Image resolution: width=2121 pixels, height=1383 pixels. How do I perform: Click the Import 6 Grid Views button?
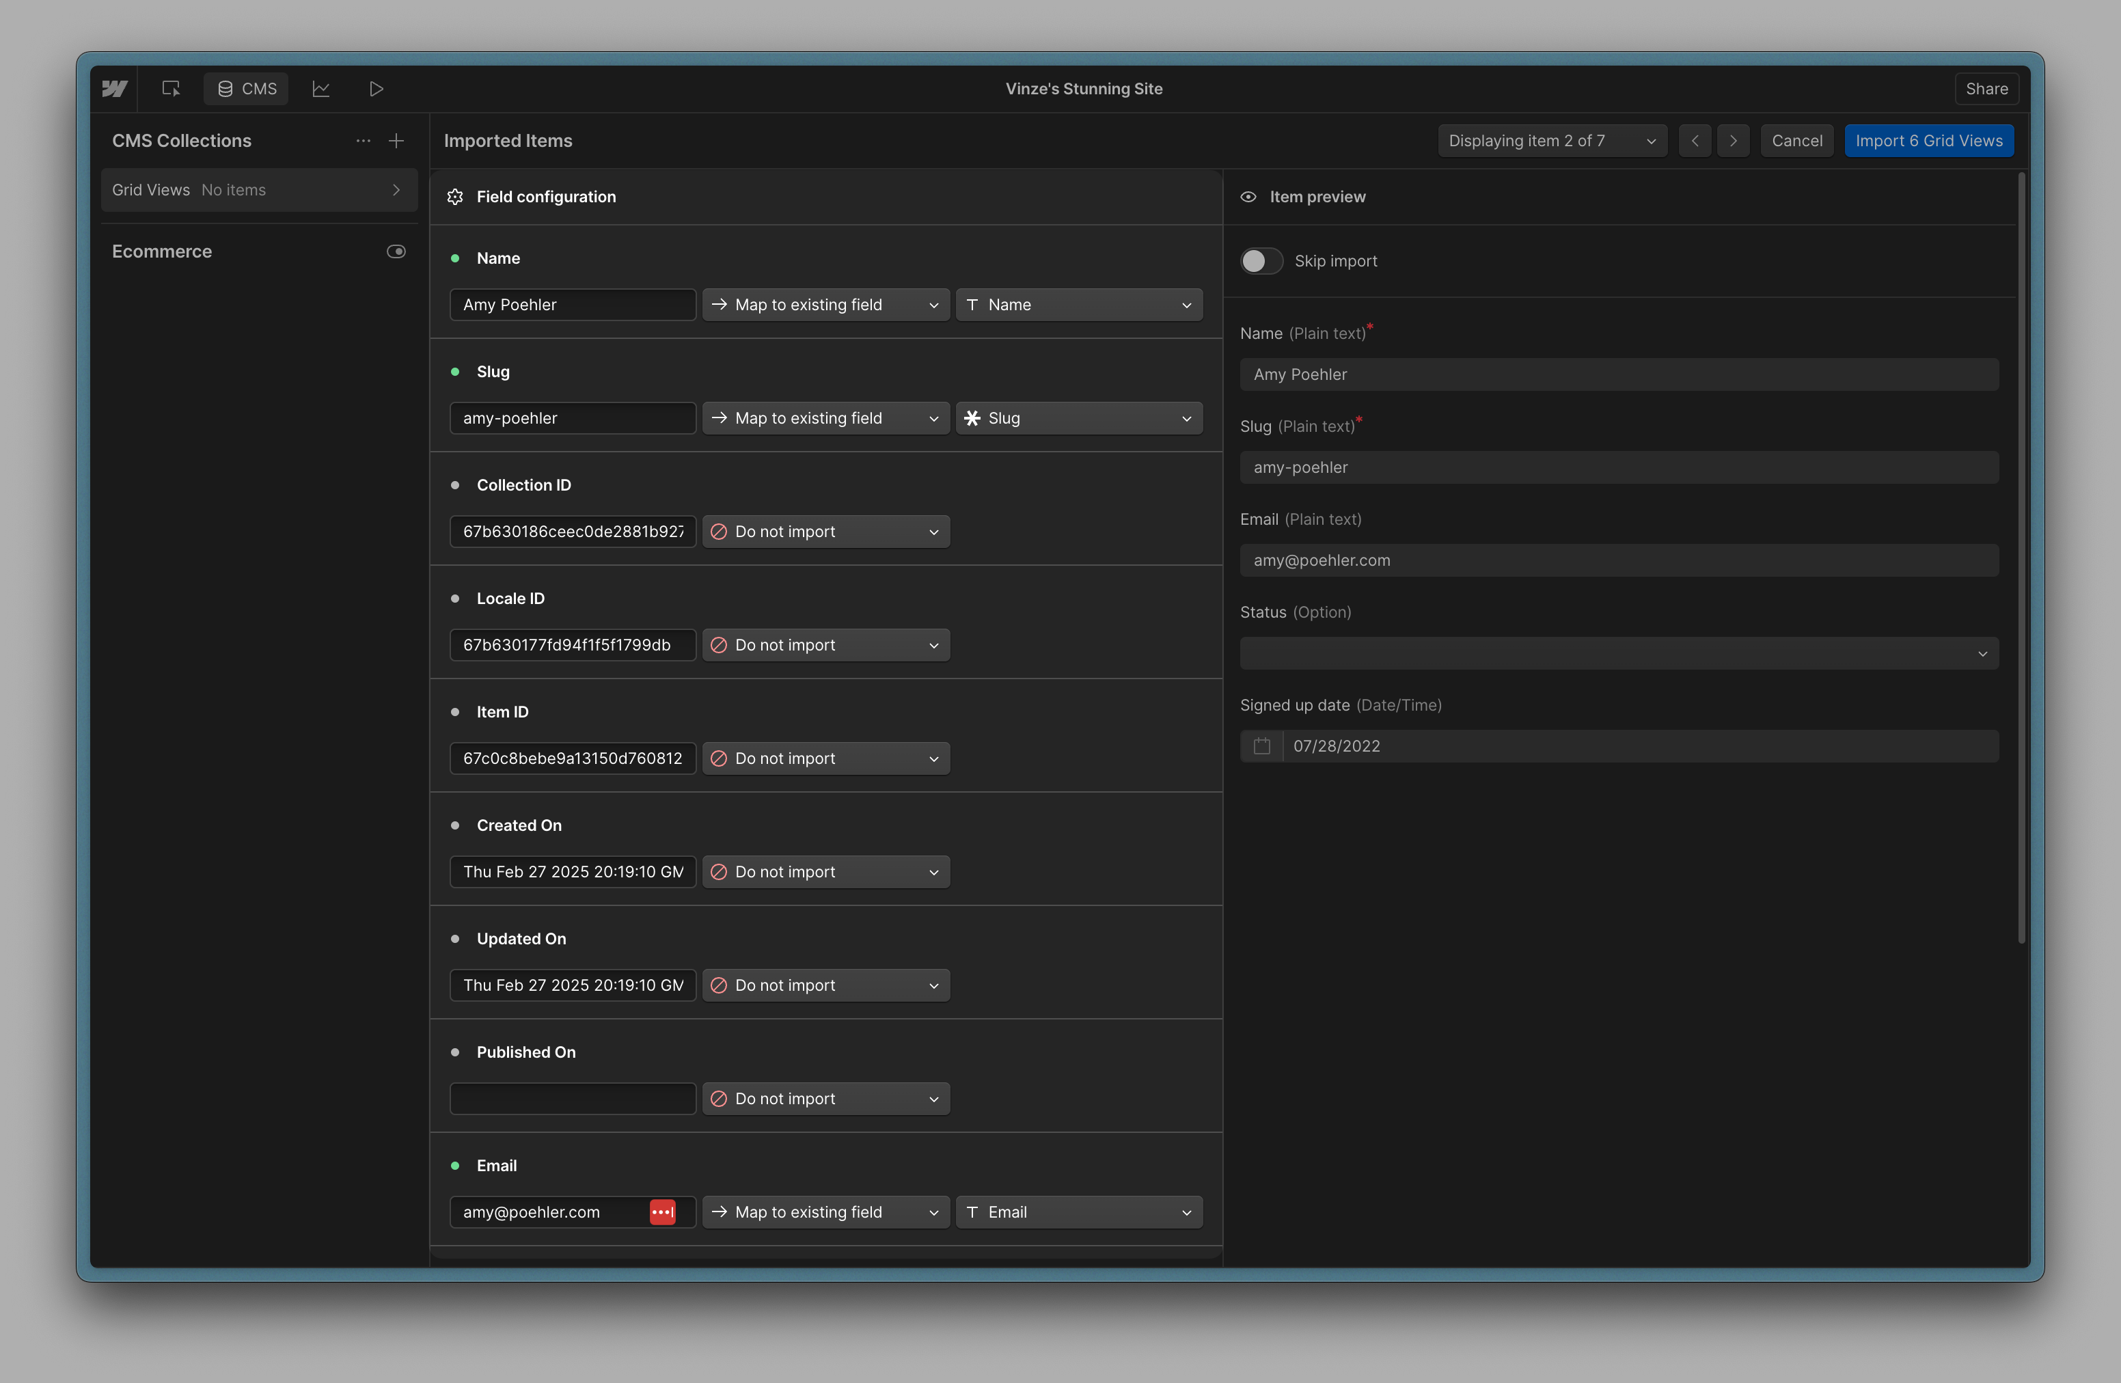tap(1928, 141)
